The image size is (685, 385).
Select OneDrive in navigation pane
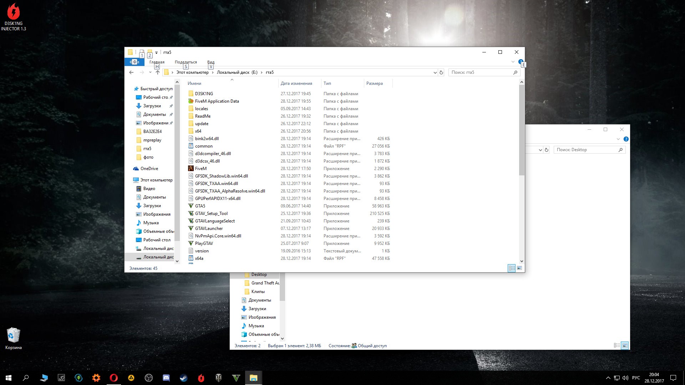149,169
